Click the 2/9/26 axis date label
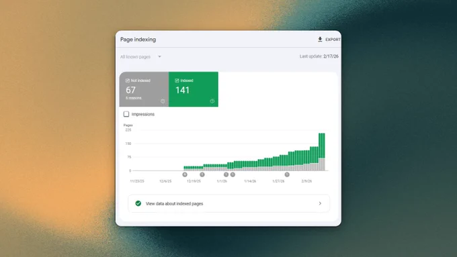Image resolution: width=457 pixels, height=257 pixels. (306, 181)
